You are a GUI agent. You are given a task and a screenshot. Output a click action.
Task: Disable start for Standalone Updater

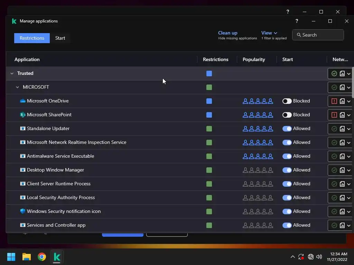pyautogui.click(x=287, y=129)
